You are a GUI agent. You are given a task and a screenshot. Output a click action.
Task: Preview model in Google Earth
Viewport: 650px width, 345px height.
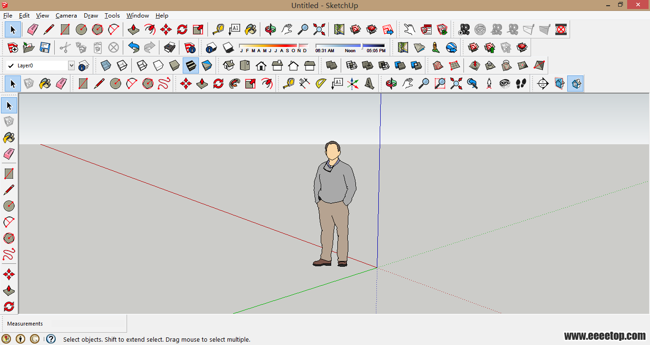click(x=452, y=47)
